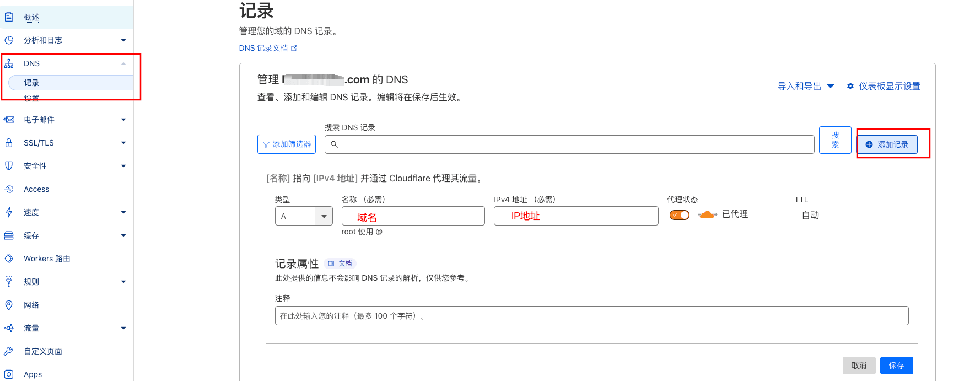975x381 pixels.
Task: Click the external link icon beside DNS docs
Action: pyautogui.click(x=294, y=48)
